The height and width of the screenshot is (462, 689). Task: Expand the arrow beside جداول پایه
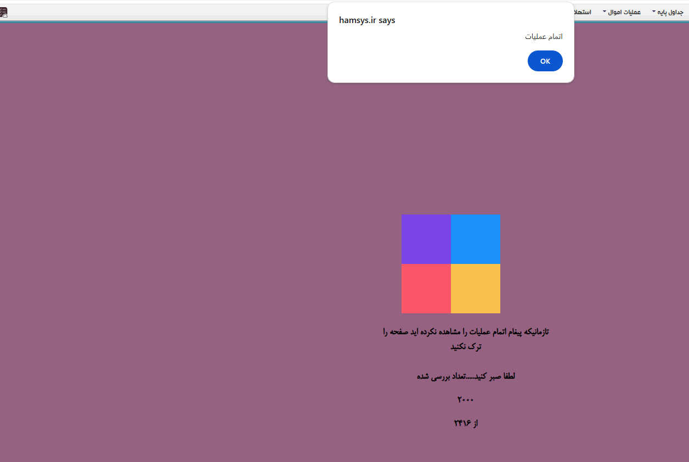point(653,12)
